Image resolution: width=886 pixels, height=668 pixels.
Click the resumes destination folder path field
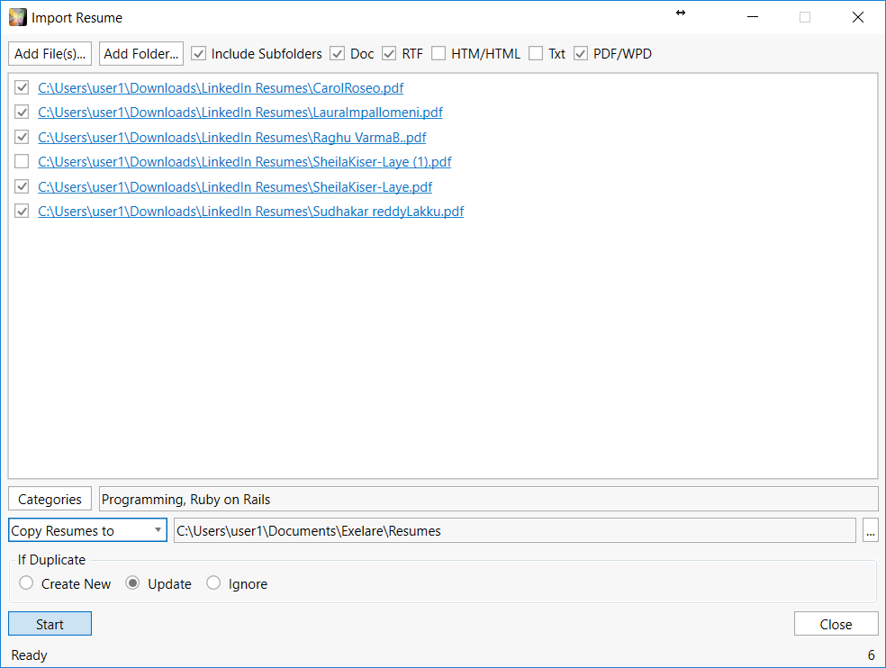515,530
